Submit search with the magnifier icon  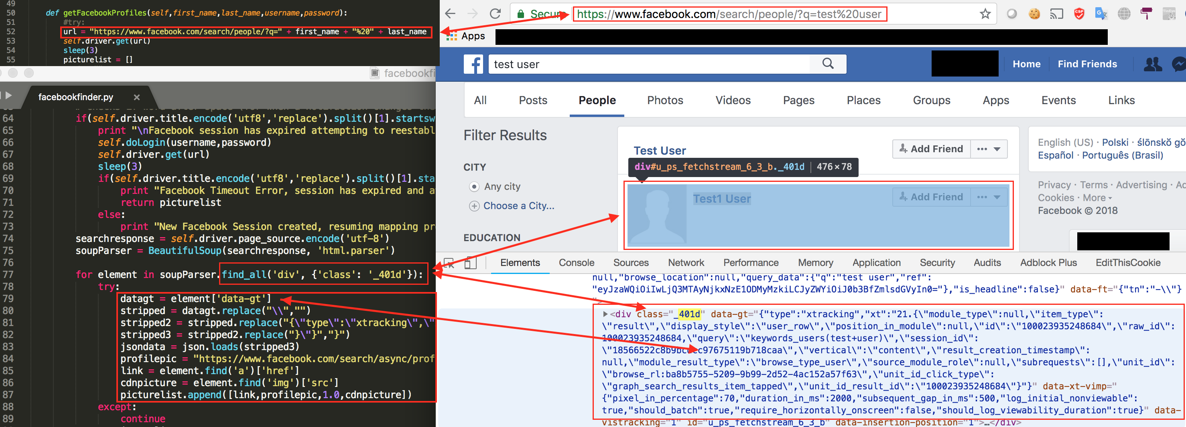click(828, 63)
